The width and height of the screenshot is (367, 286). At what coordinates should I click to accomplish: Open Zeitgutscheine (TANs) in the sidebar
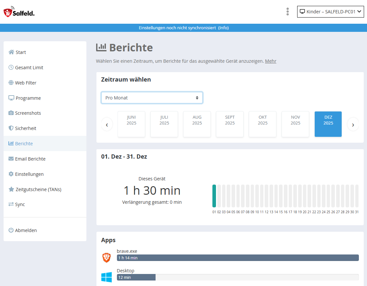(x=38, y=189)
